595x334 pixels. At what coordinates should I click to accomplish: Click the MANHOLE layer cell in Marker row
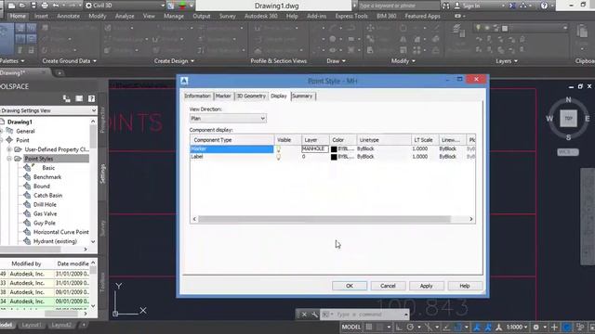315,148
